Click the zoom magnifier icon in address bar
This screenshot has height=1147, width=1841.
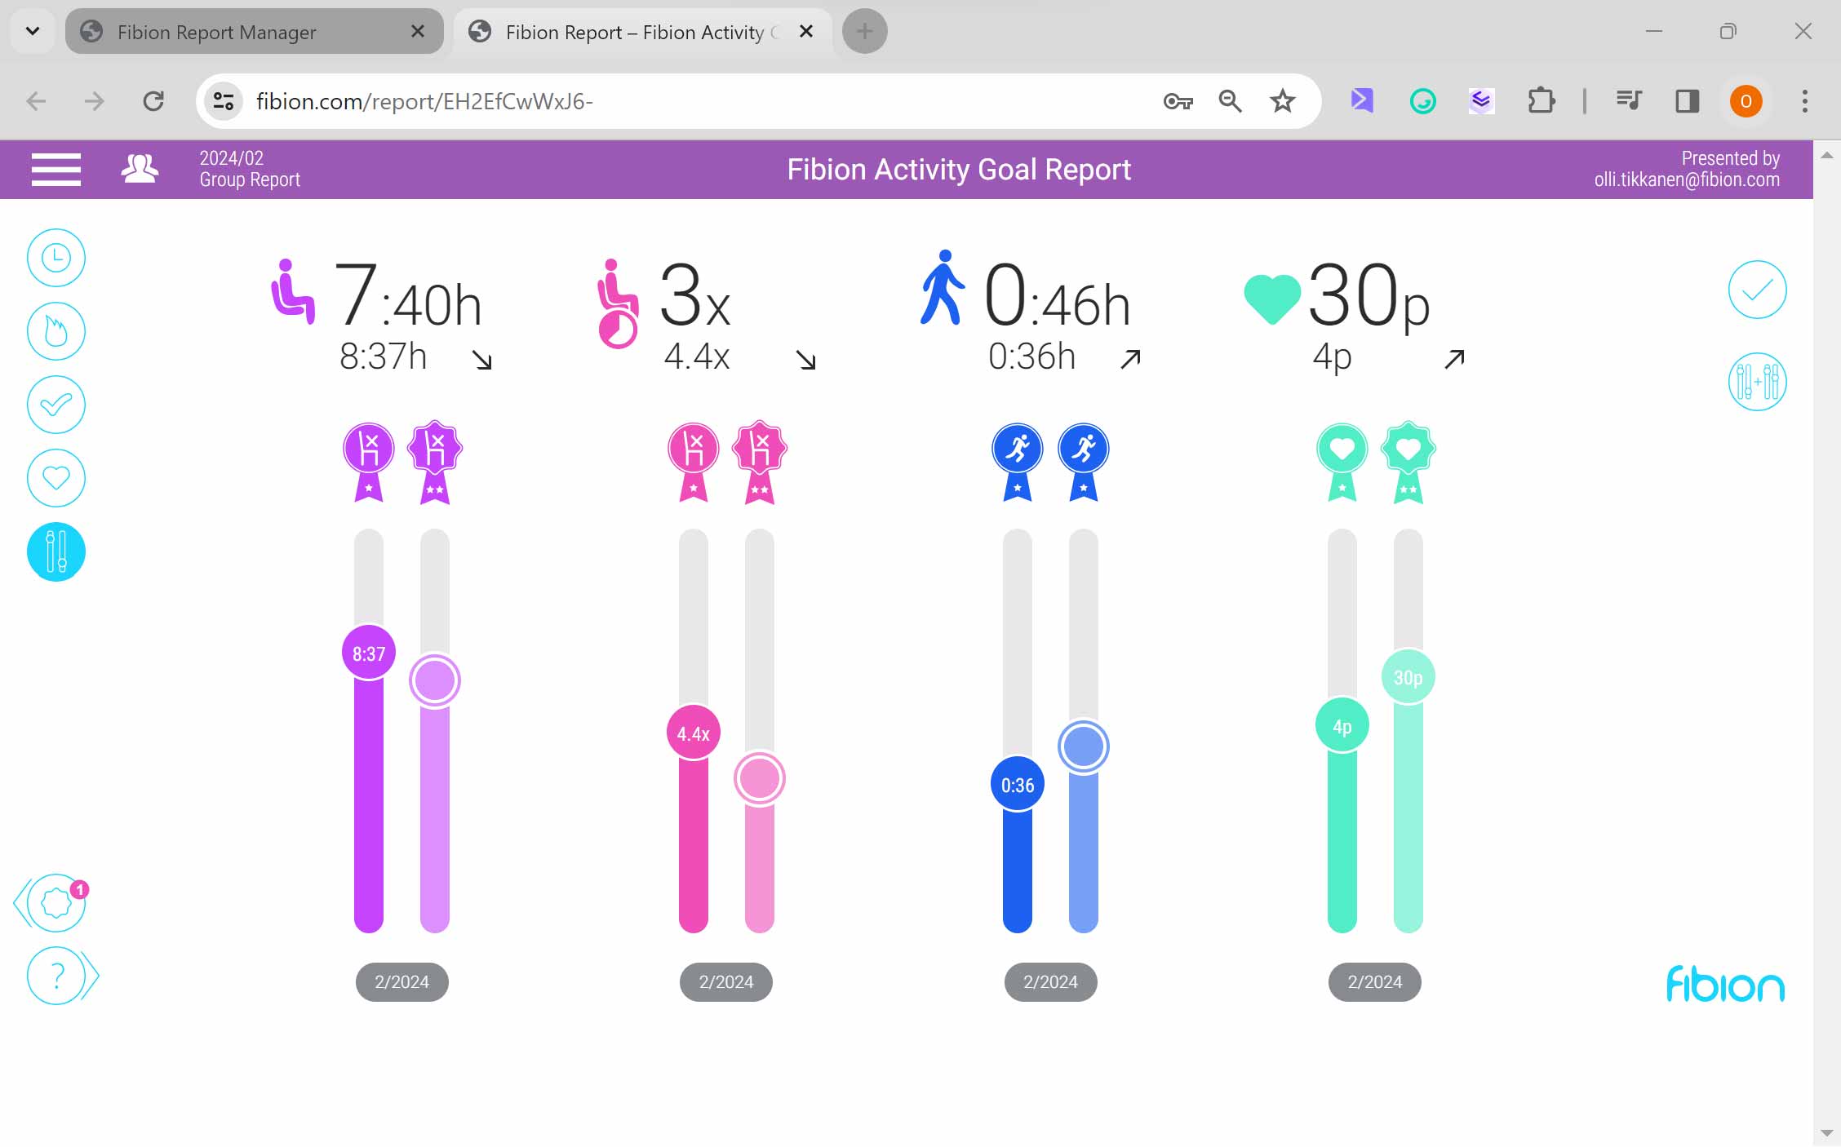[1230, 101]
